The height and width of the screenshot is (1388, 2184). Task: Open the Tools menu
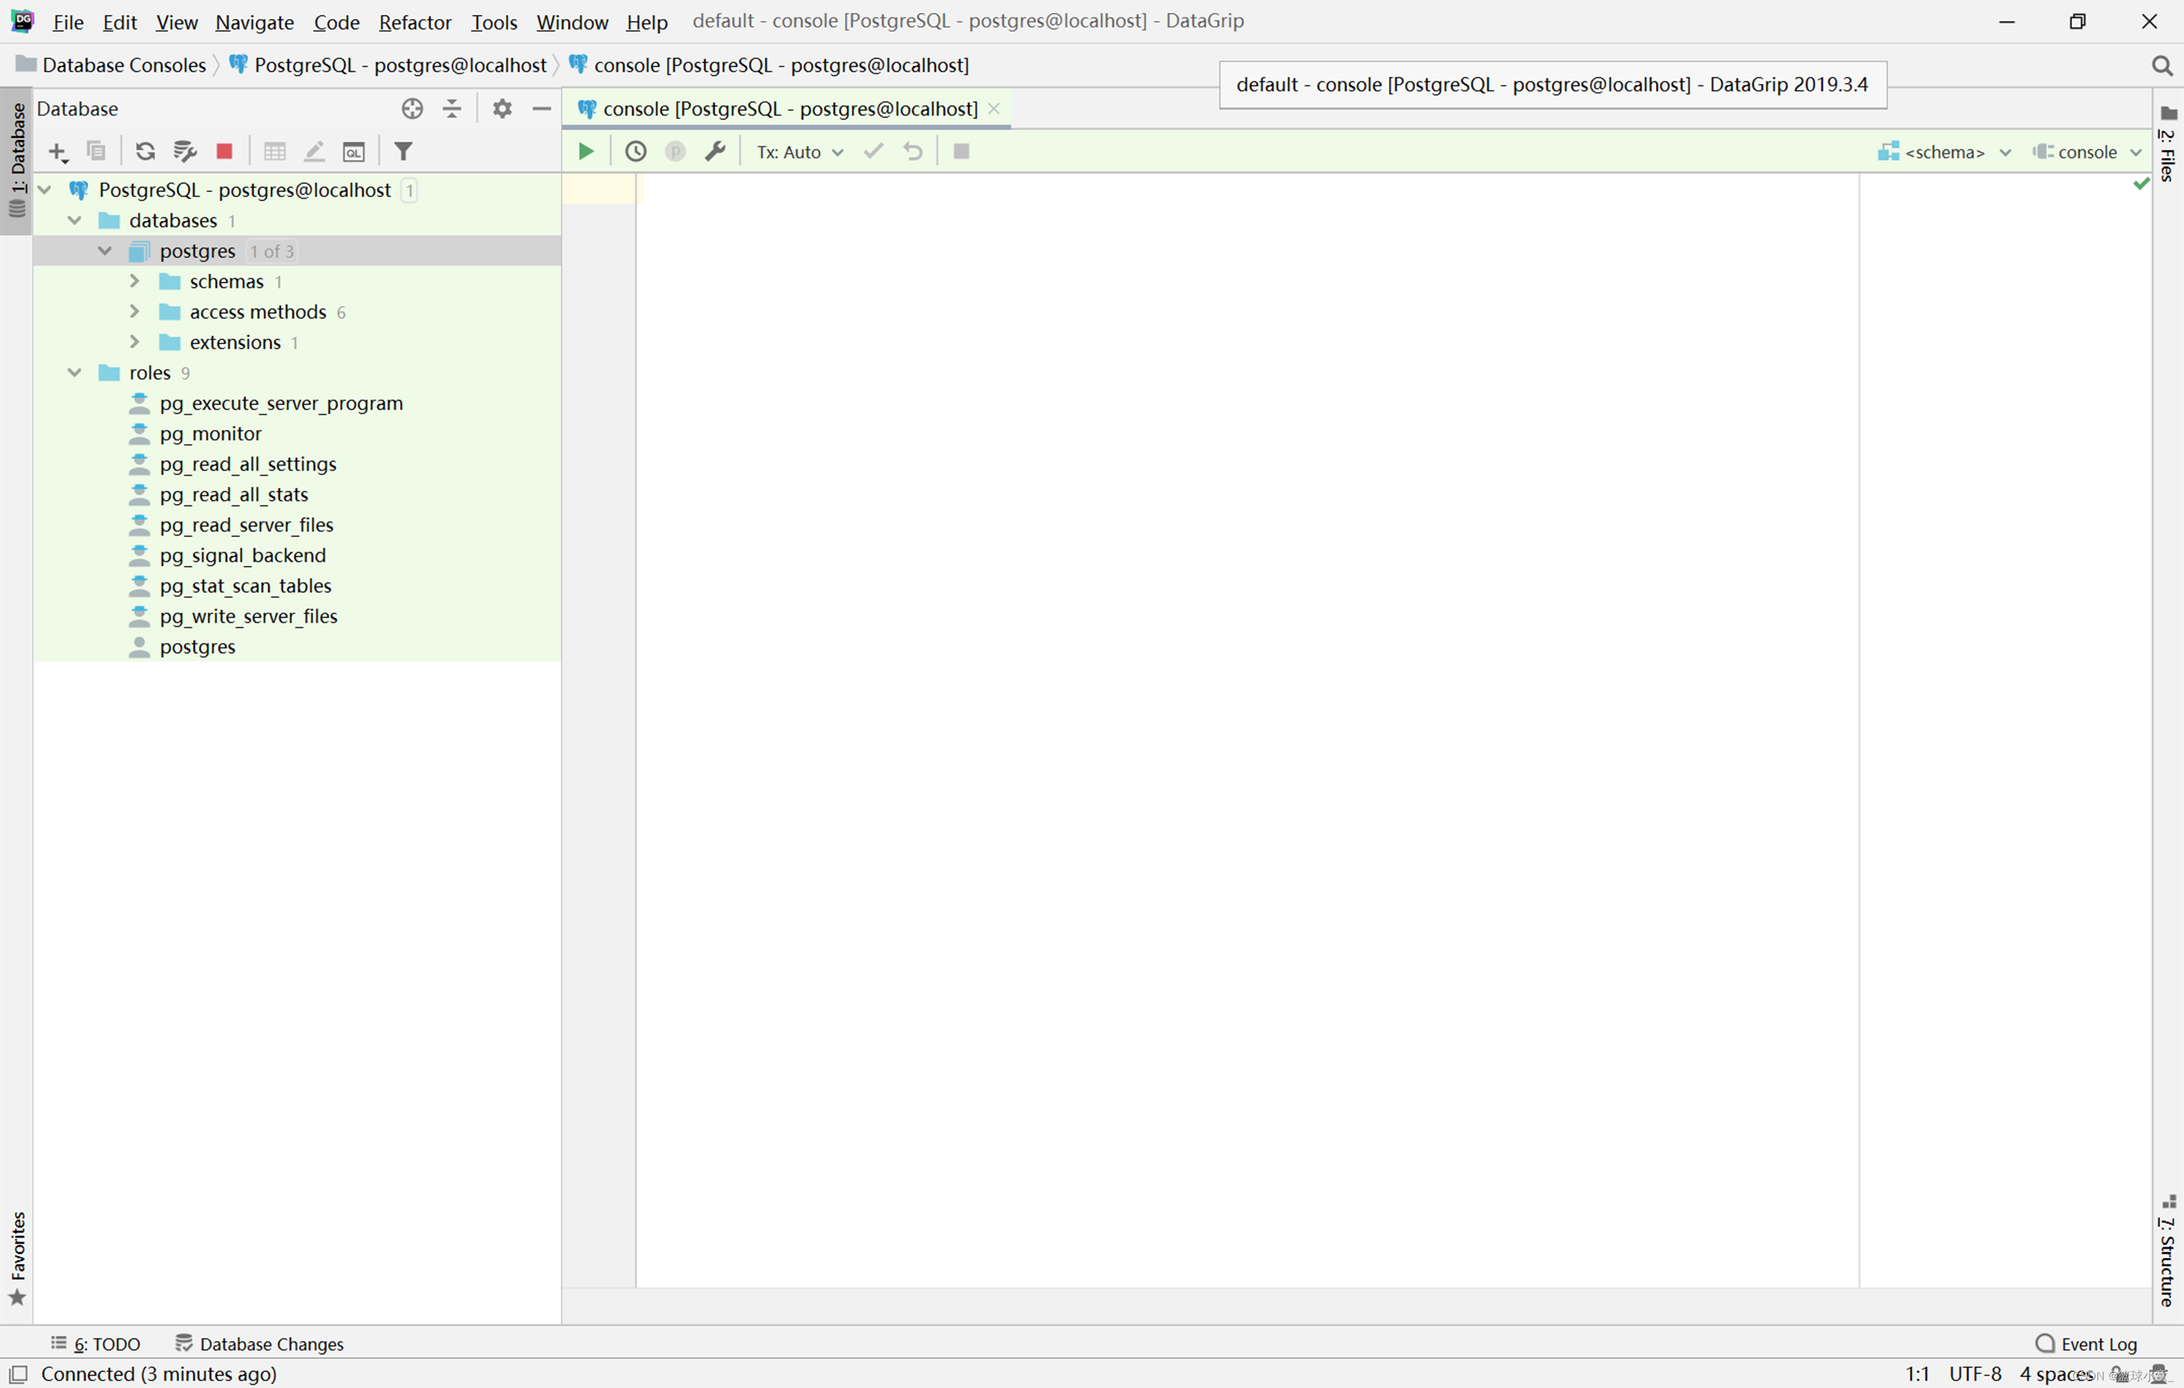[494, 21]
